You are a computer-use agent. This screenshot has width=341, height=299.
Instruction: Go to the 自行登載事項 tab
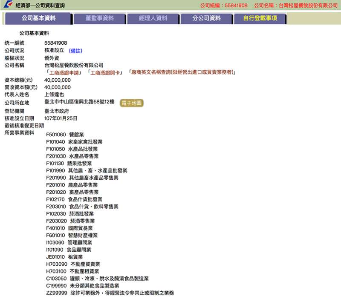(x=260, y=18)
